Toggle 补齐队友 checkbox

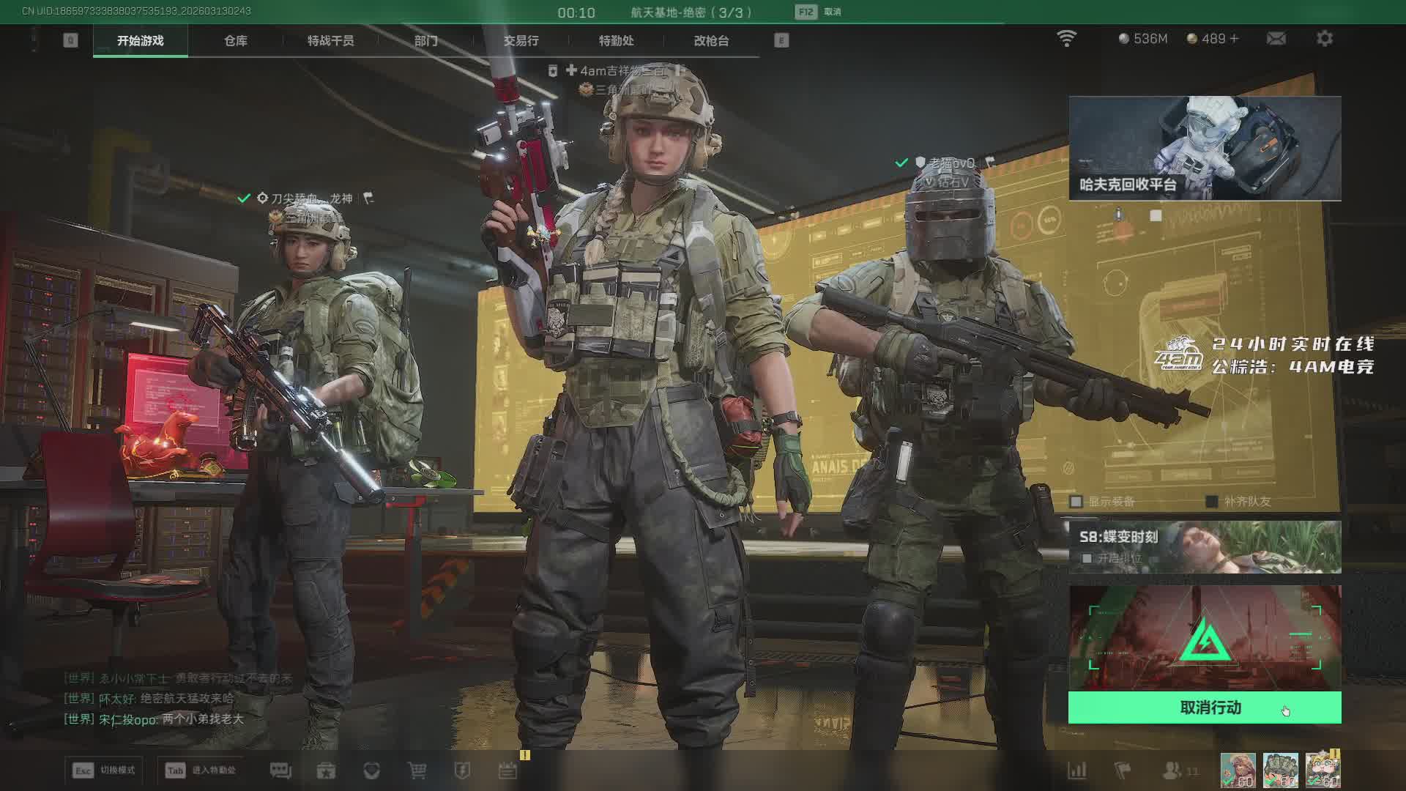1212,502
